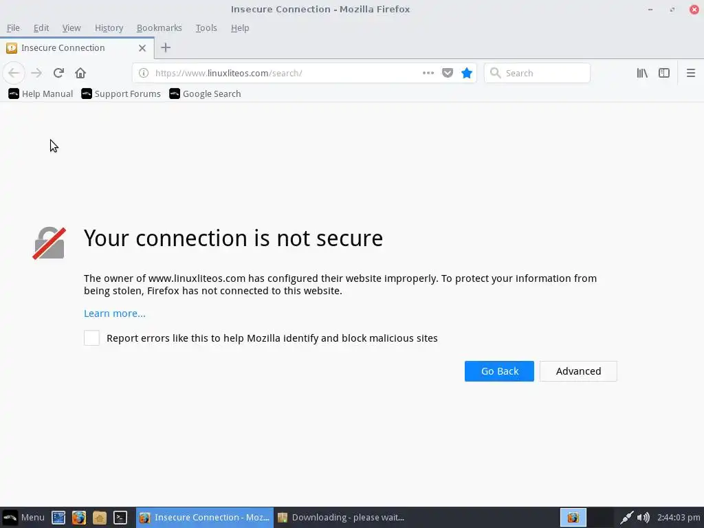Select the empty second workspace
This screenshot has width=704, height=528.
tap(600, 518)
